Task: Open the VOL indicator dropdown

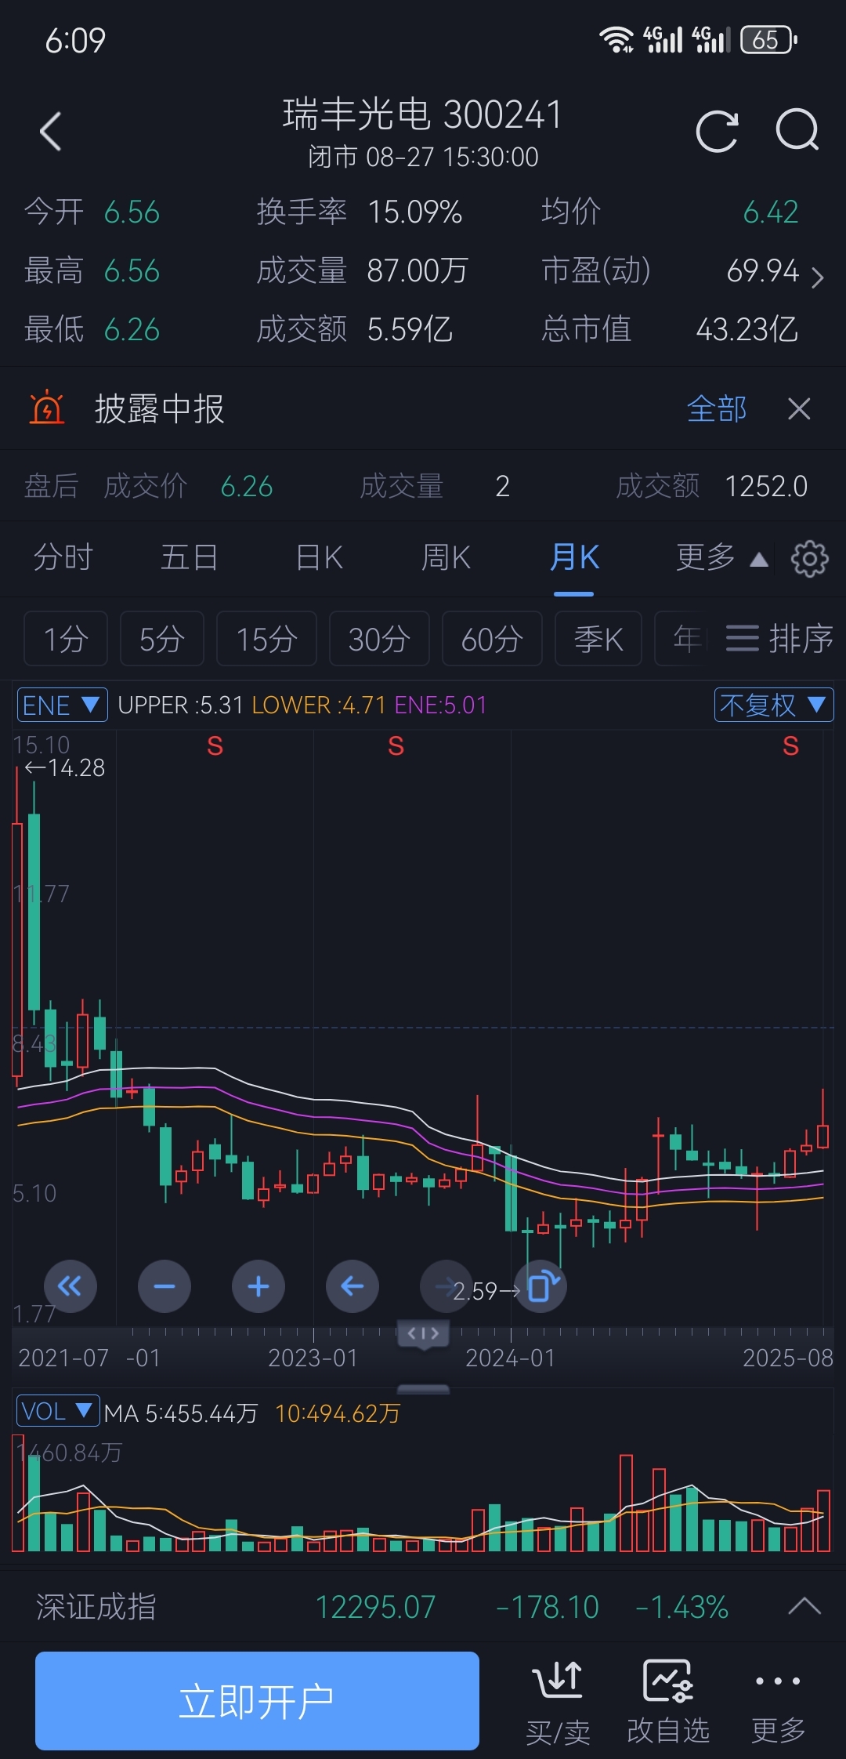Action: coord(58,1411)
